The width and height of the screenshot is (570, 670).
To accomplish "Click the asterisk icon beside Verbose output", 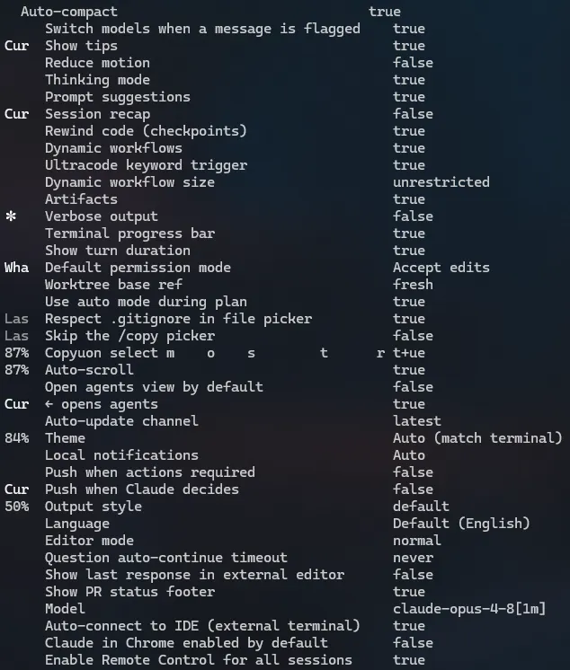I will 11,216.
